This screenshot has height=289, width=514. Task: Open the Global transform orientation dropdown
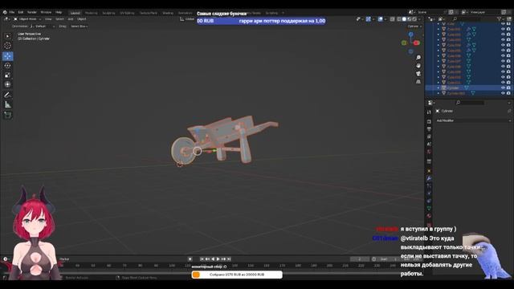pyautogui.click(x=187, y=19)
